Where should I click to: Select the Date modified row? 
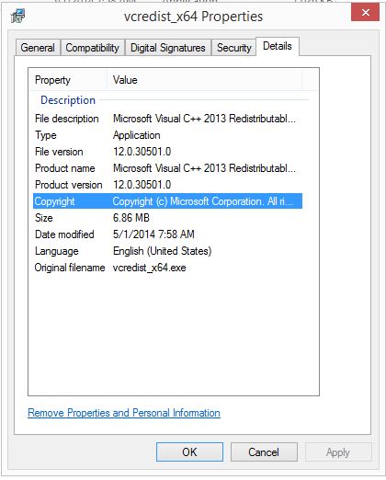pos(167,234)
